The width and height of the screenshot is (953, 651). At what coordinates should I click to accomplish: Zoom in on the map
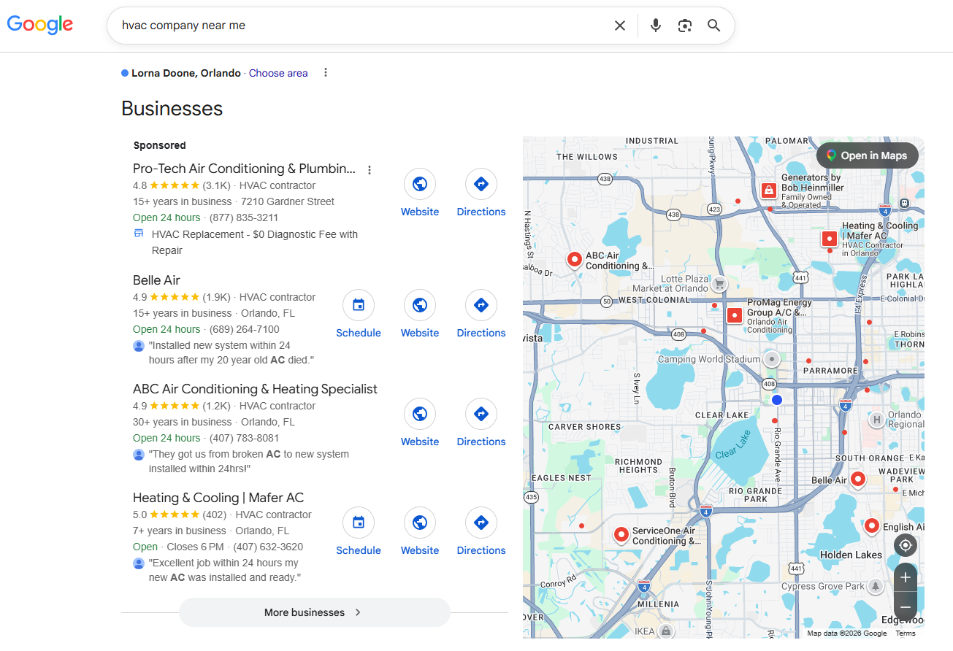[906, 578]
